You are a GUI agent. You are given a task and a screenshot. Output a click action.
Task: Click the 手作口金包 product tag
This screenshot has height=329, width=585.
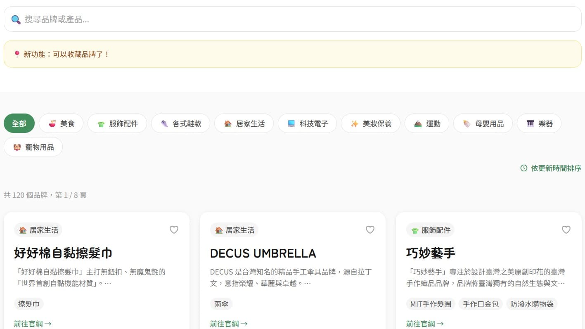click(x=481, y=304)
